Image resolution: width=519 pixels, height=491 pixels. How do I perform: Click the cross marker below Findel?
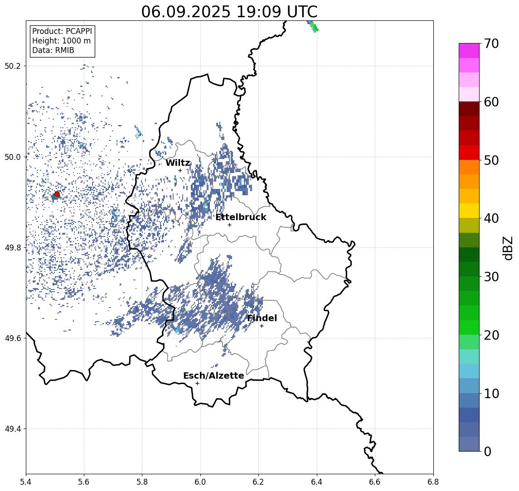pos(262,326)
